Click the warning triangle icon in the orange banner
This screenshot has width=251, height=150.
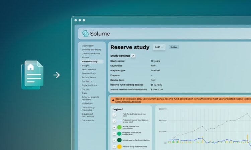[113, 100]
